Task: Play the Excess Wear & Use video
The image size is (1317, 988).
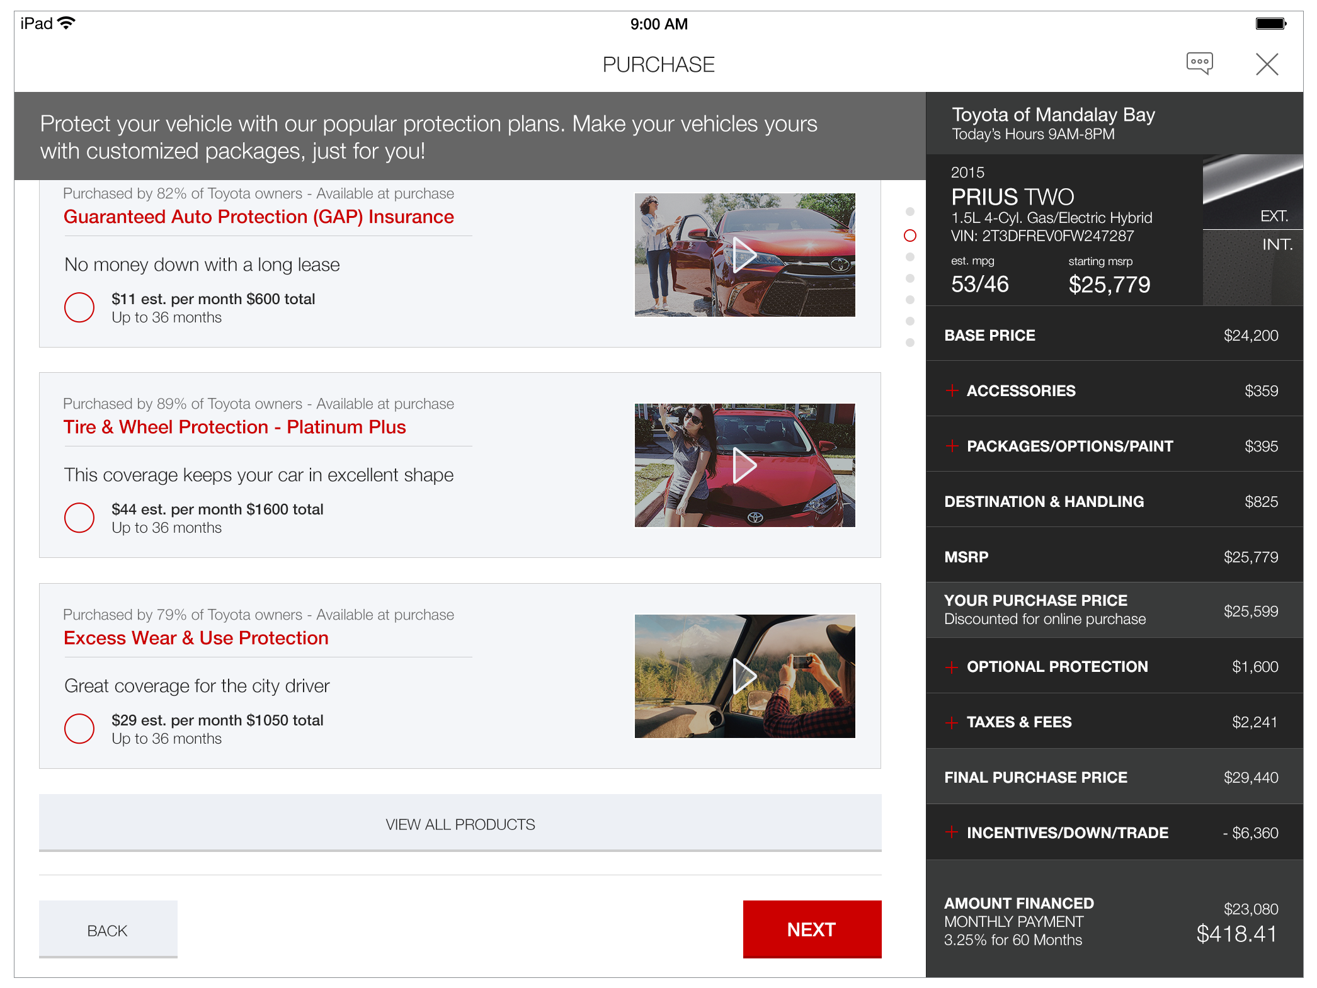Action: pyautogui.click(x=744, y=676)
